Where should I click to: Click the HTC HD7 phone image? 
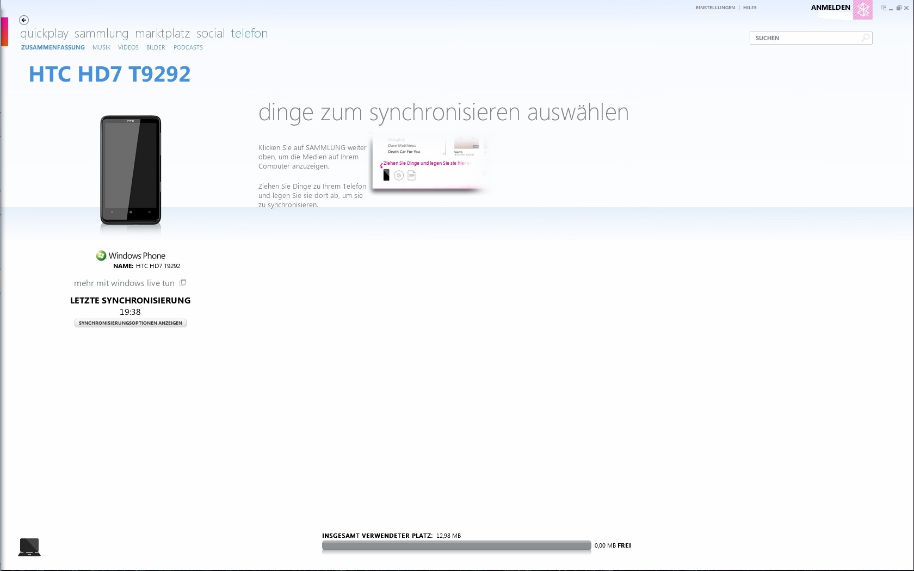tap(131, 170)
